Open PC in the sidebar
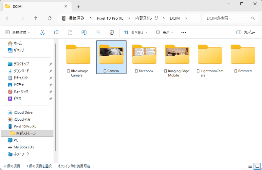Viewport: 262px width, 170px height. (13, 140)
